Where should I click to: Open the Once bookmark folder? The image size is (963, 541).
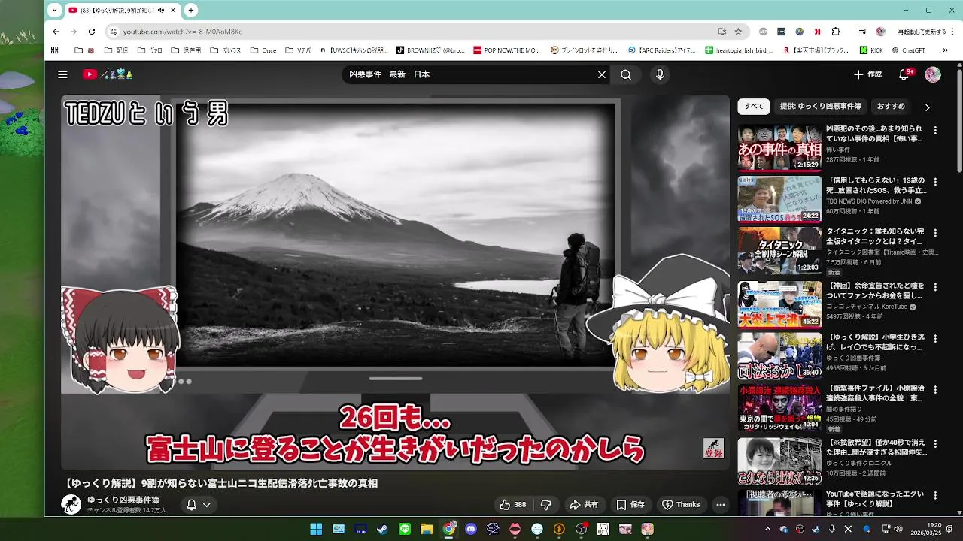pyautogui.click(x=262, y=50)
